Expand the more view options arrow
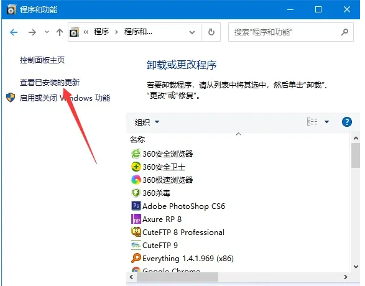This screenshot has height=286, width=365. (x=327, y=122)
